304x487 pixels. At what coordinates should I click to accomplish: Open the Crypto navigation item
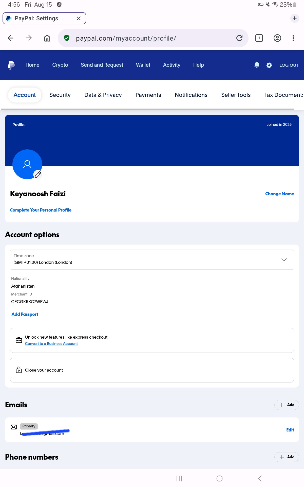60,65
